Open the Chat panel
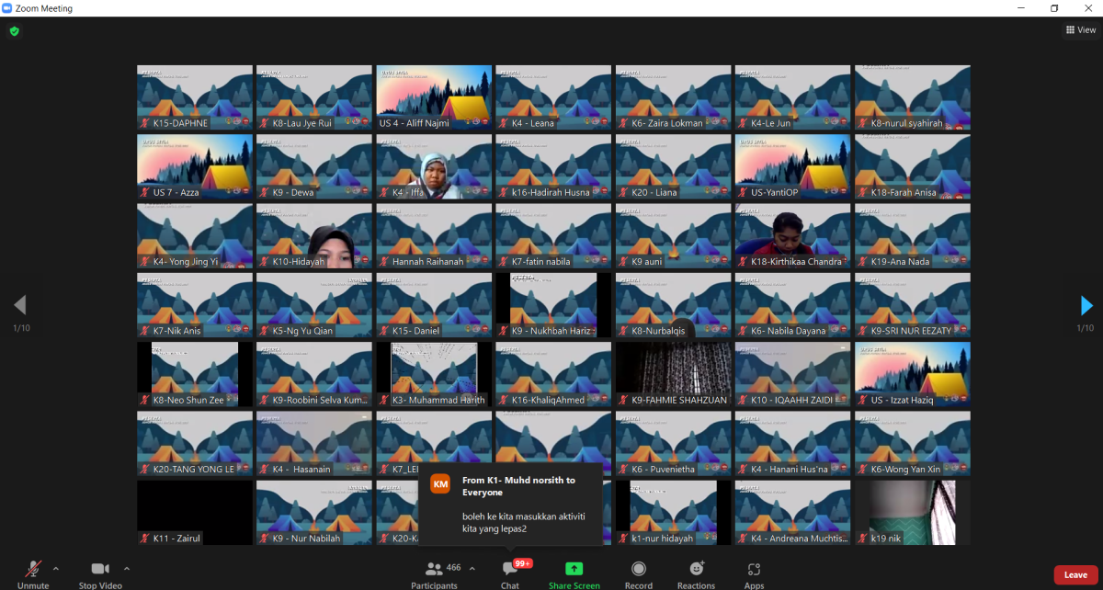The height and width of the screenshot is (590, 1103). click(509, 573)
